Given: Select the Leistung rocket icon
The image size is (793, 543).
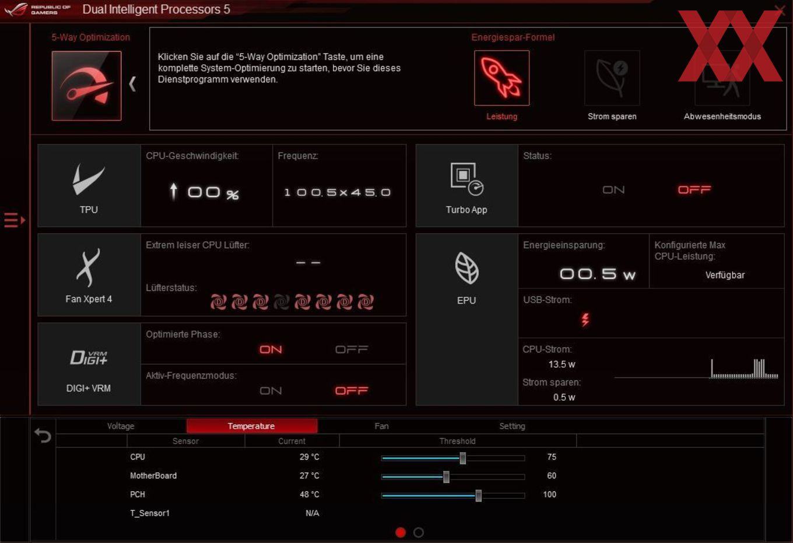Looking at the screenshot, I should pyautogui.click(x=501, y=78).
